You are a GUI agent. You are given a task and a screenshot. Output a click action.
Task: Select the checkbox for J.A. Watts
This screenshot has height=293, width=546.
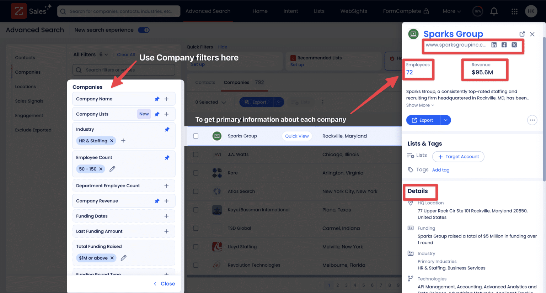196,154
